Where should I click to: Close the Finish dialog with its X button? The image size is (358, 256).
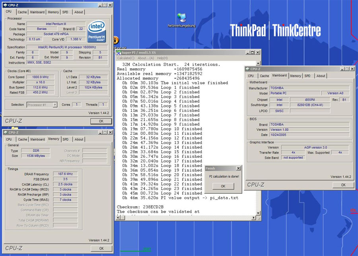point(238,168)
